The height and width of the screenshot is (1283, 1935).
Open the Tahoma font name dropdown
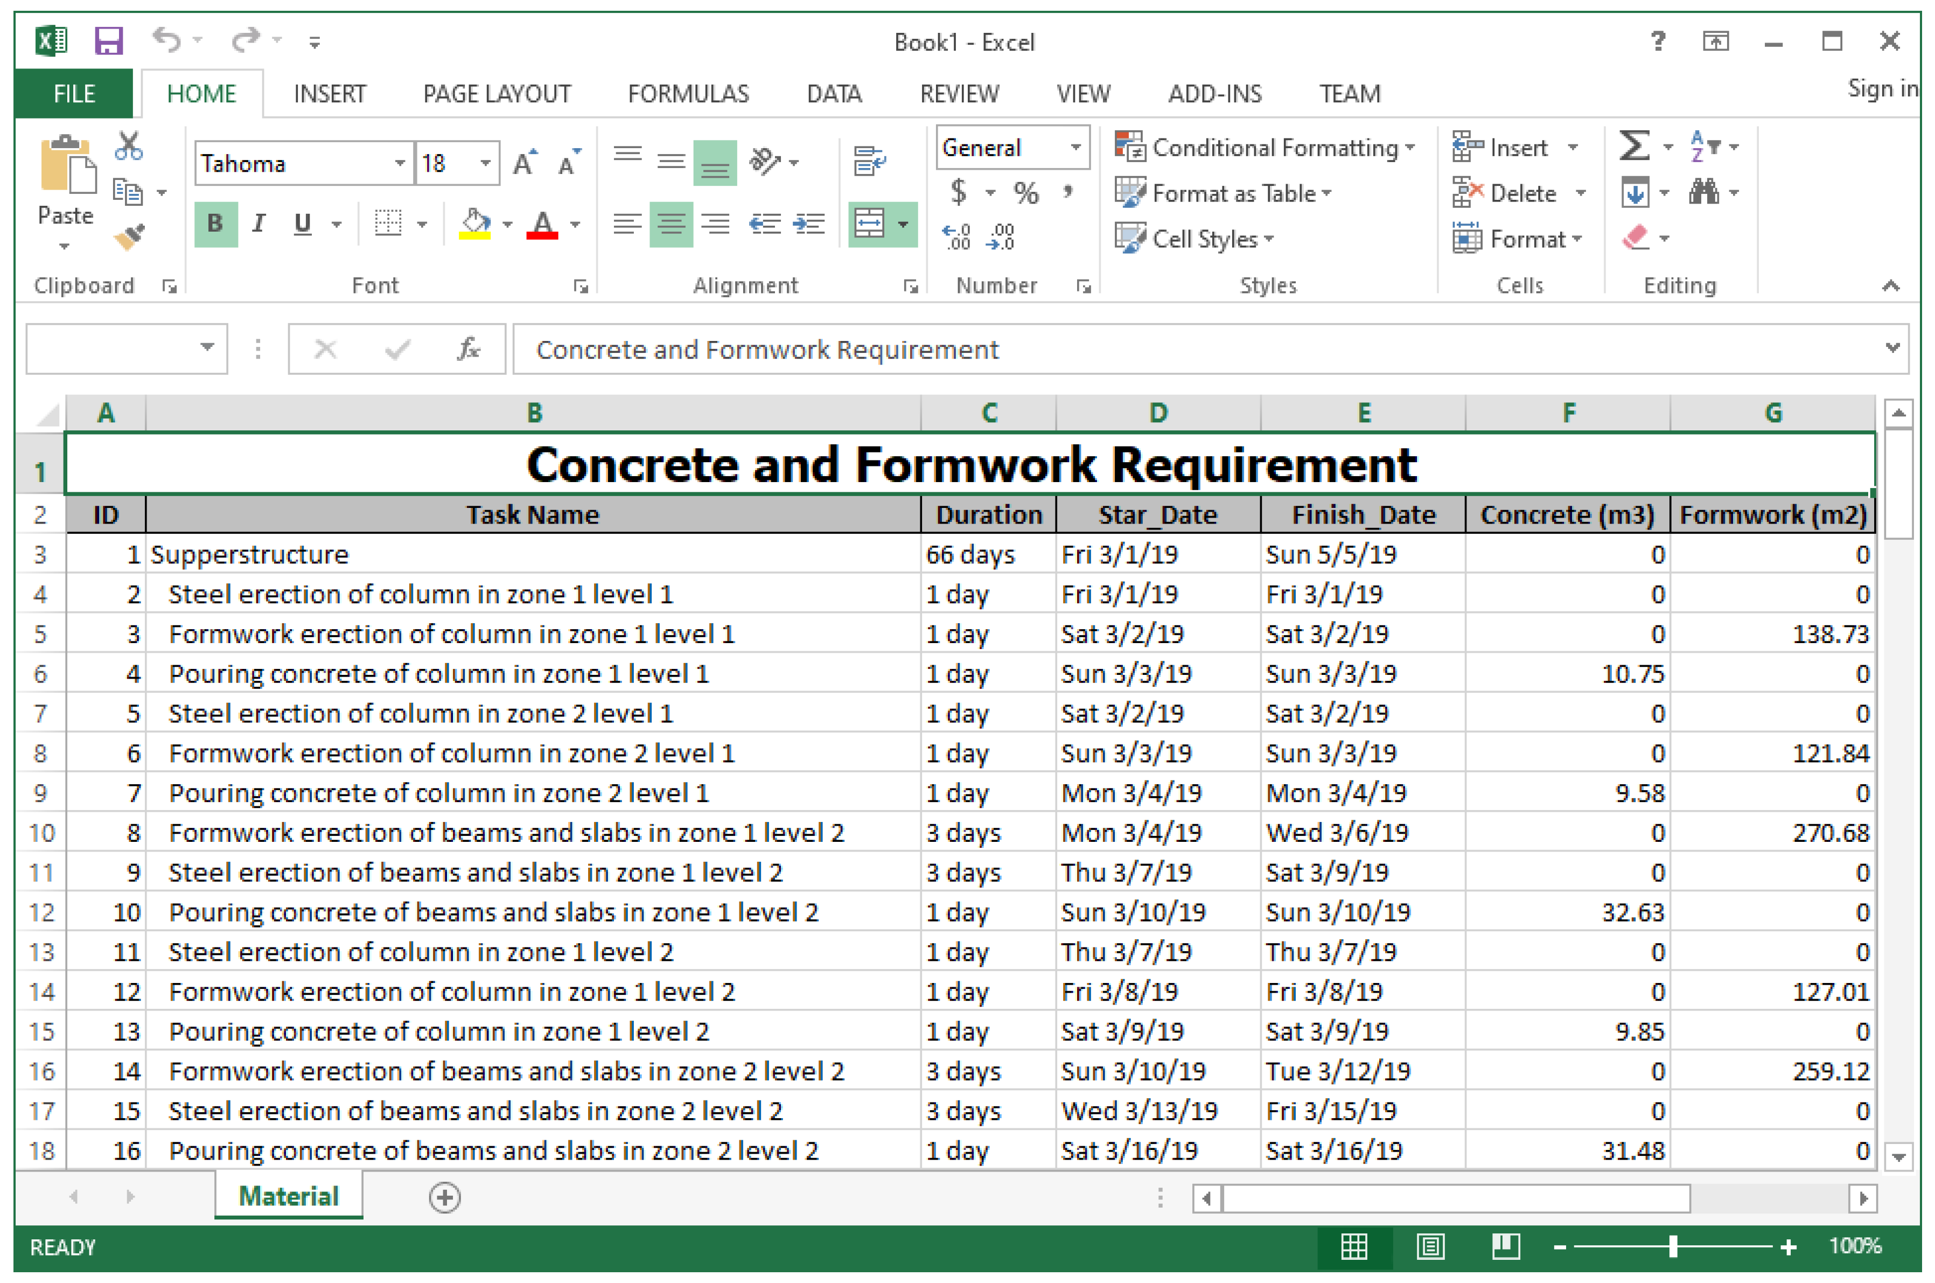399,163
